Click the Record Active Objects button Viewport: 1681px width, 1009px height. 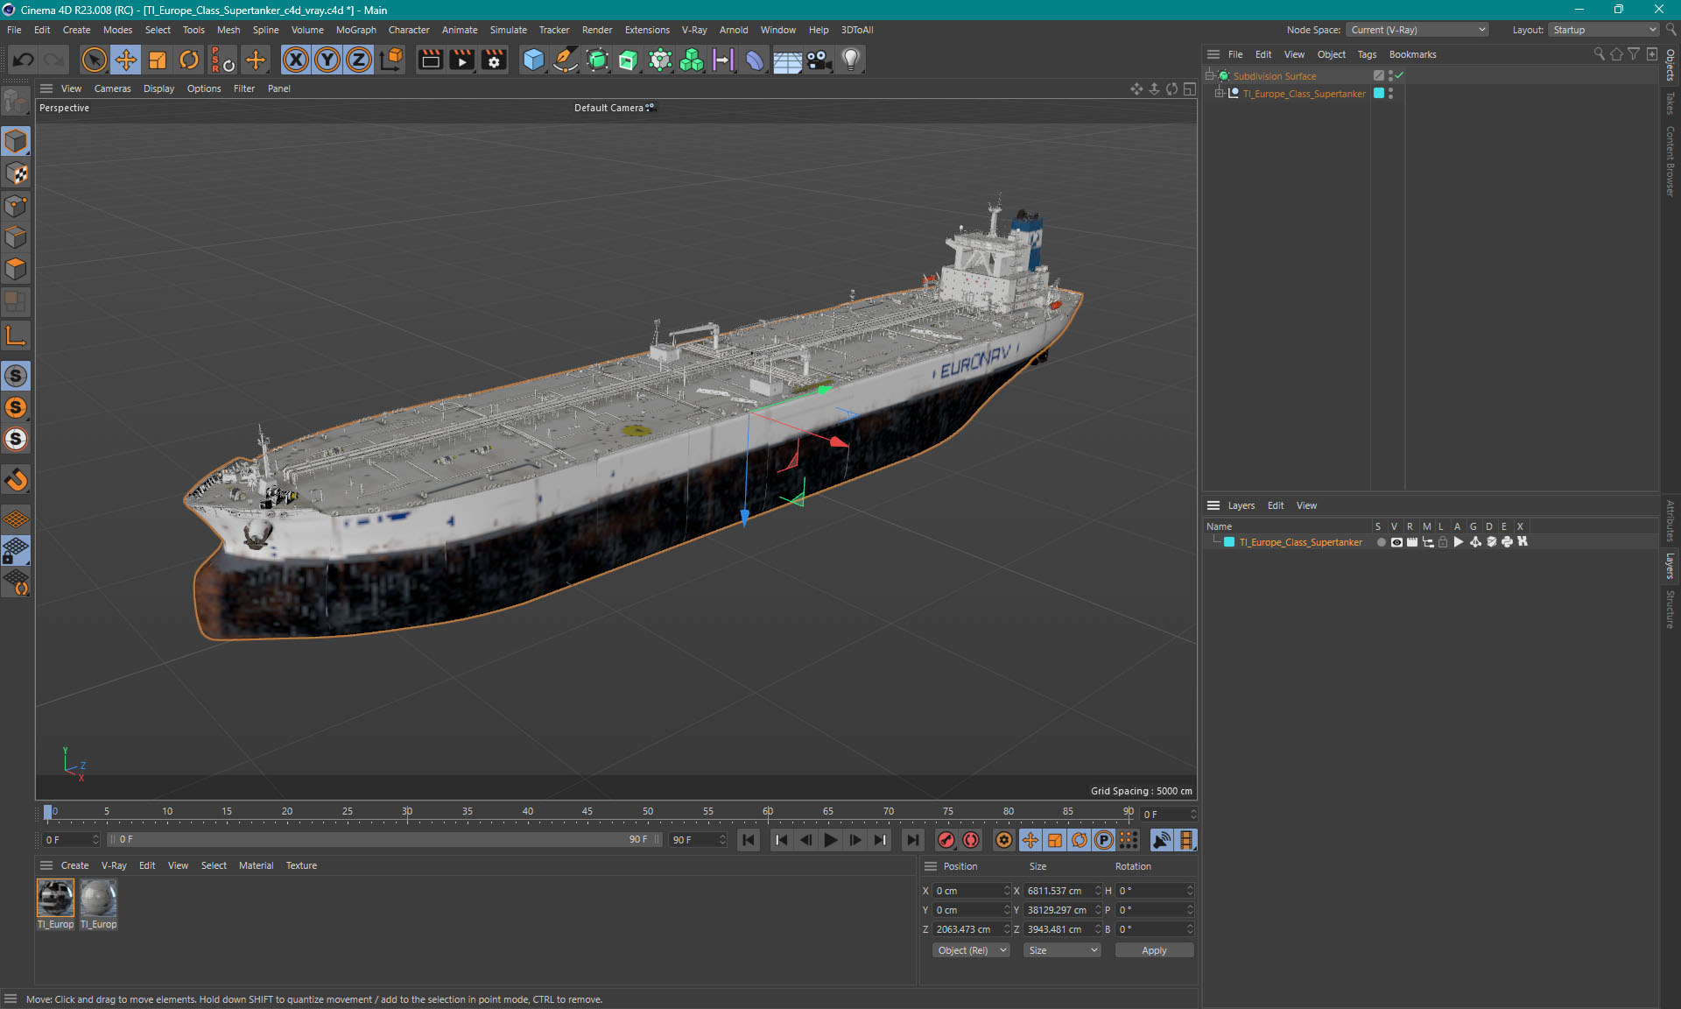point(946,840)
